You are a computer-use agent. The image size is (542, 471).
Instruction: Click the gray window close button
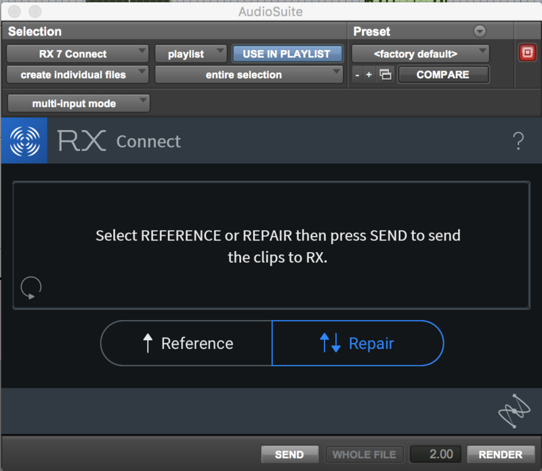[x=14, y=12]
